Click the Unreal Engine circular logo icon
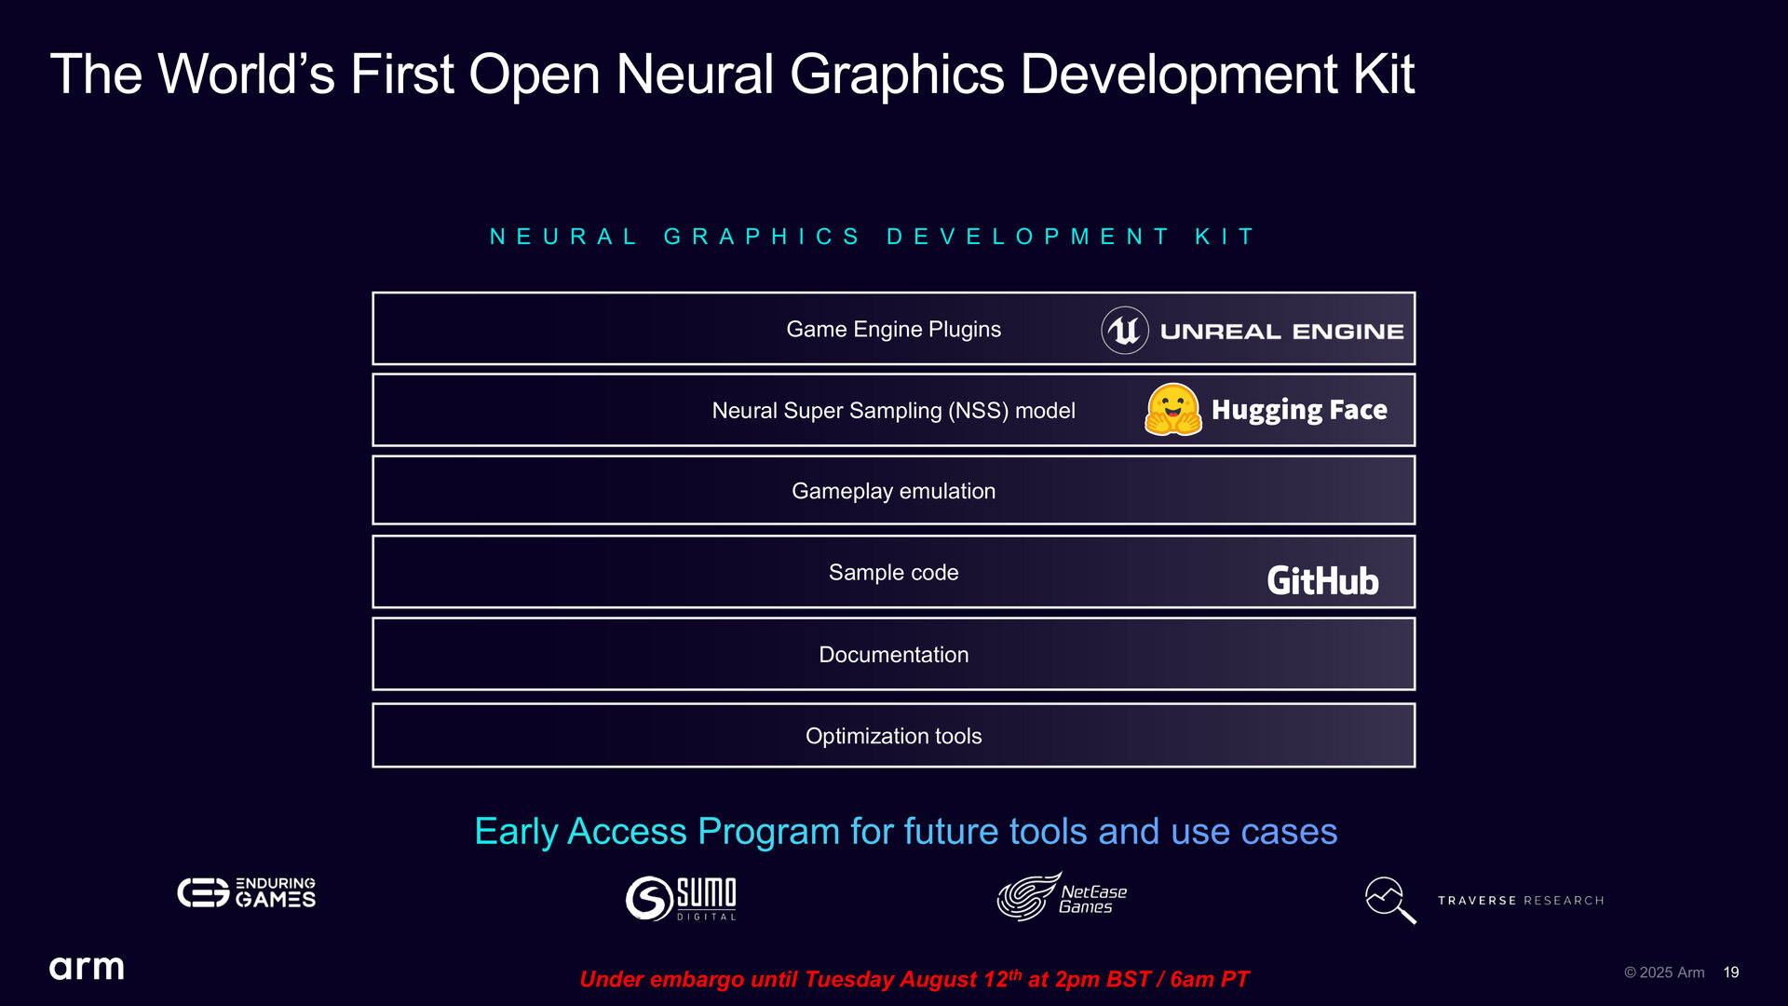 click(x=1125, y=331)
